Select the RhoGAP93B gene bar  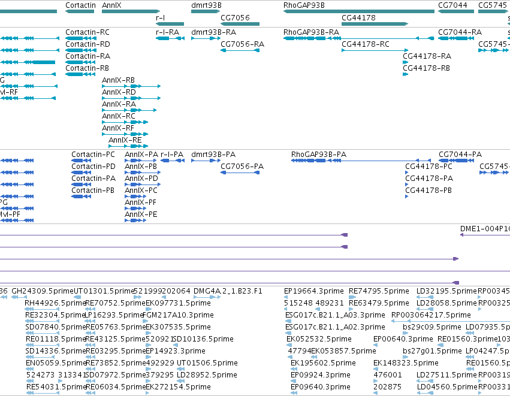click(359, 11)
